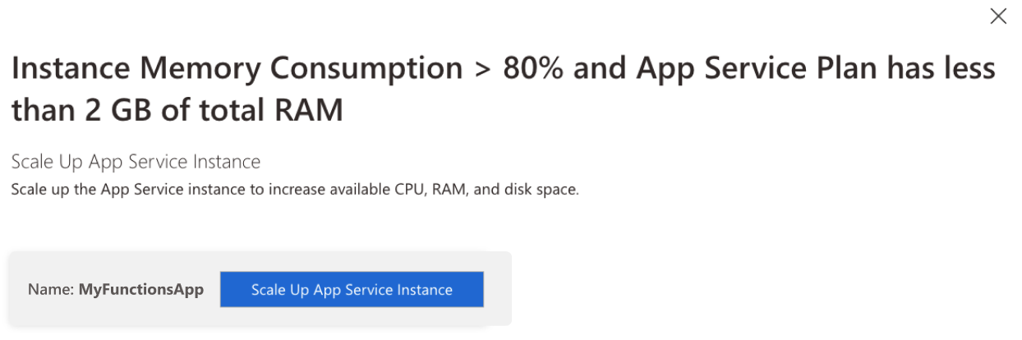Click the word 'and' in the heading

602,69
